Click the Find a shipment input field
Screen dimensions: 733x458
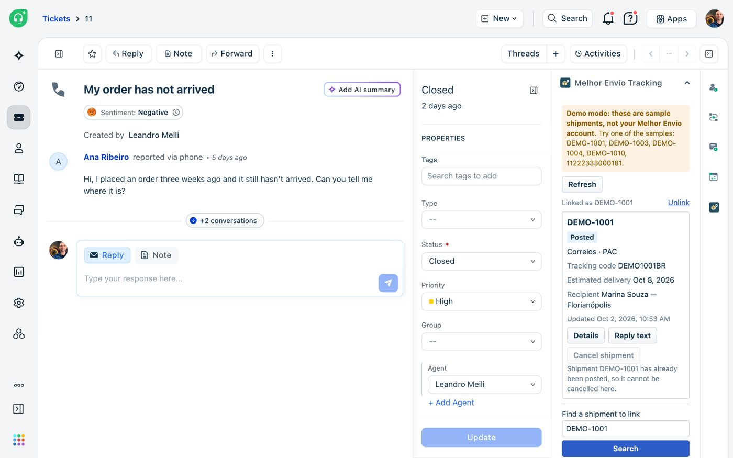click(626, 429)
